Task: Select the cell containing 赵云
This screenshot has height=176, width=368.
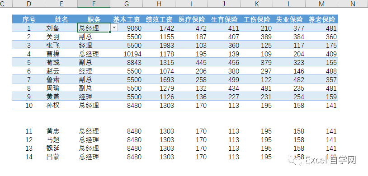Action: click(61, 71)
